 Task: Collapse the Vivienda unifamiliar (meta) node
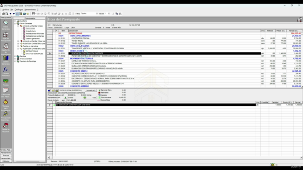18,26
